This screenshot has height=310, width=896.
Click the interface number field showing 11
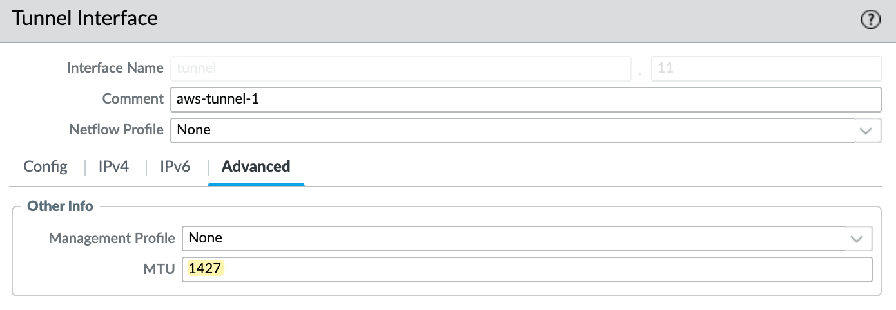click(x=766, y=68)
